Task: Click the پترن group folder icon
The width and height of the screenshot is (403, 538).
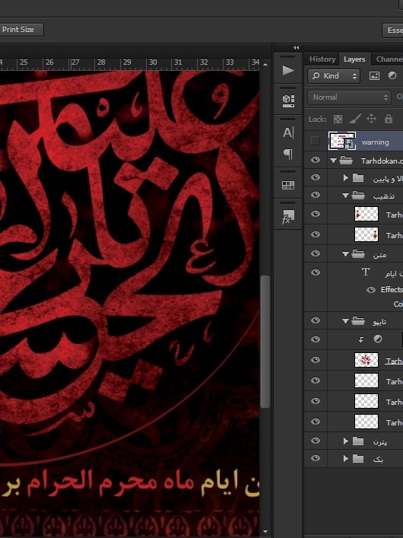Action: coord(358,441)
